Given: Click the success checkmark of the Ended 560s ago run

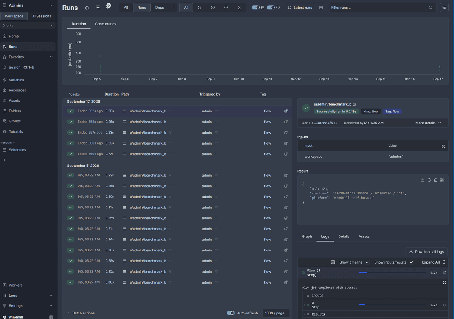Looking at the screenshot, I should (x=70, y=143).
